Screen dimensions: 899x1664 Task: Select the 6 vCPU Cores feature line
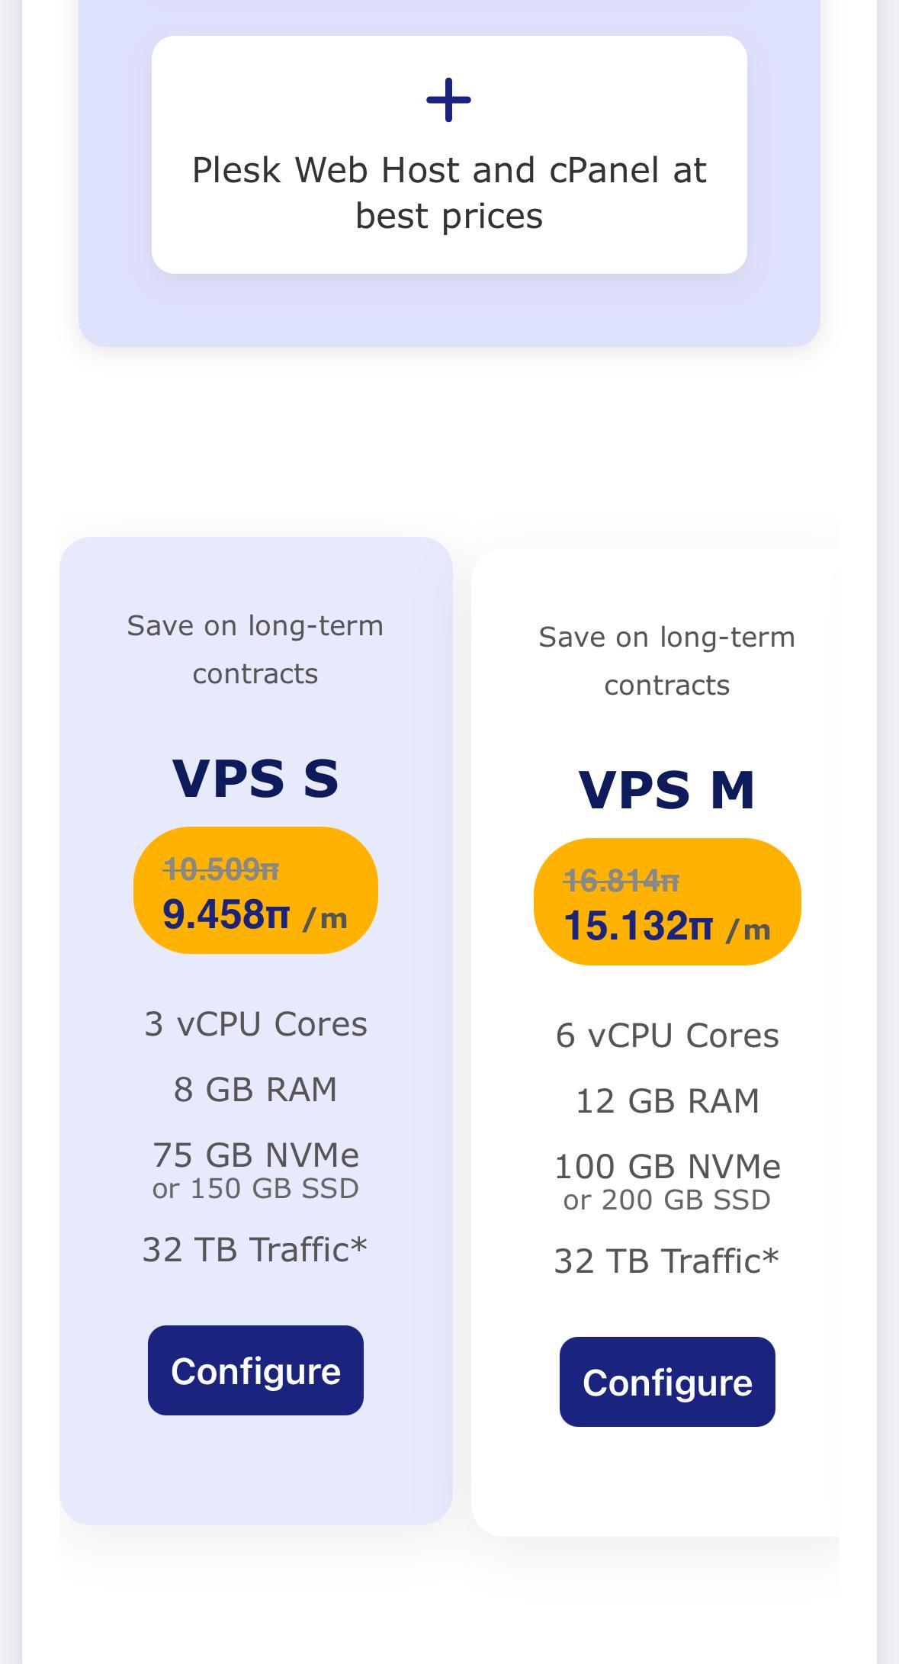(667, 1036)
